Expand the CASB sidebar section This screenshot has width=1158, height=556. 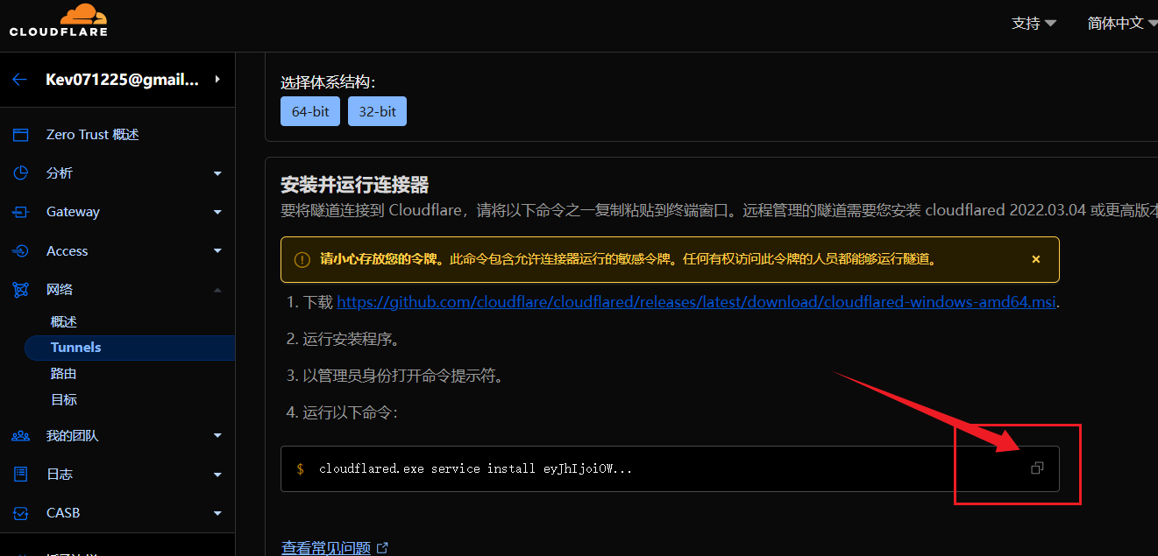point(217,513)
